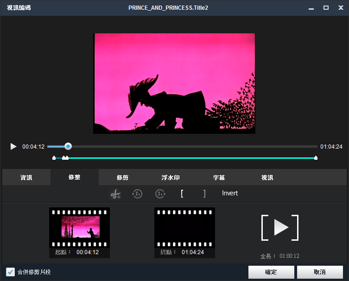This screenshot has width=349, height=281.
Task: Play the trimmed segment preview
Action: (x=280, y=228)
